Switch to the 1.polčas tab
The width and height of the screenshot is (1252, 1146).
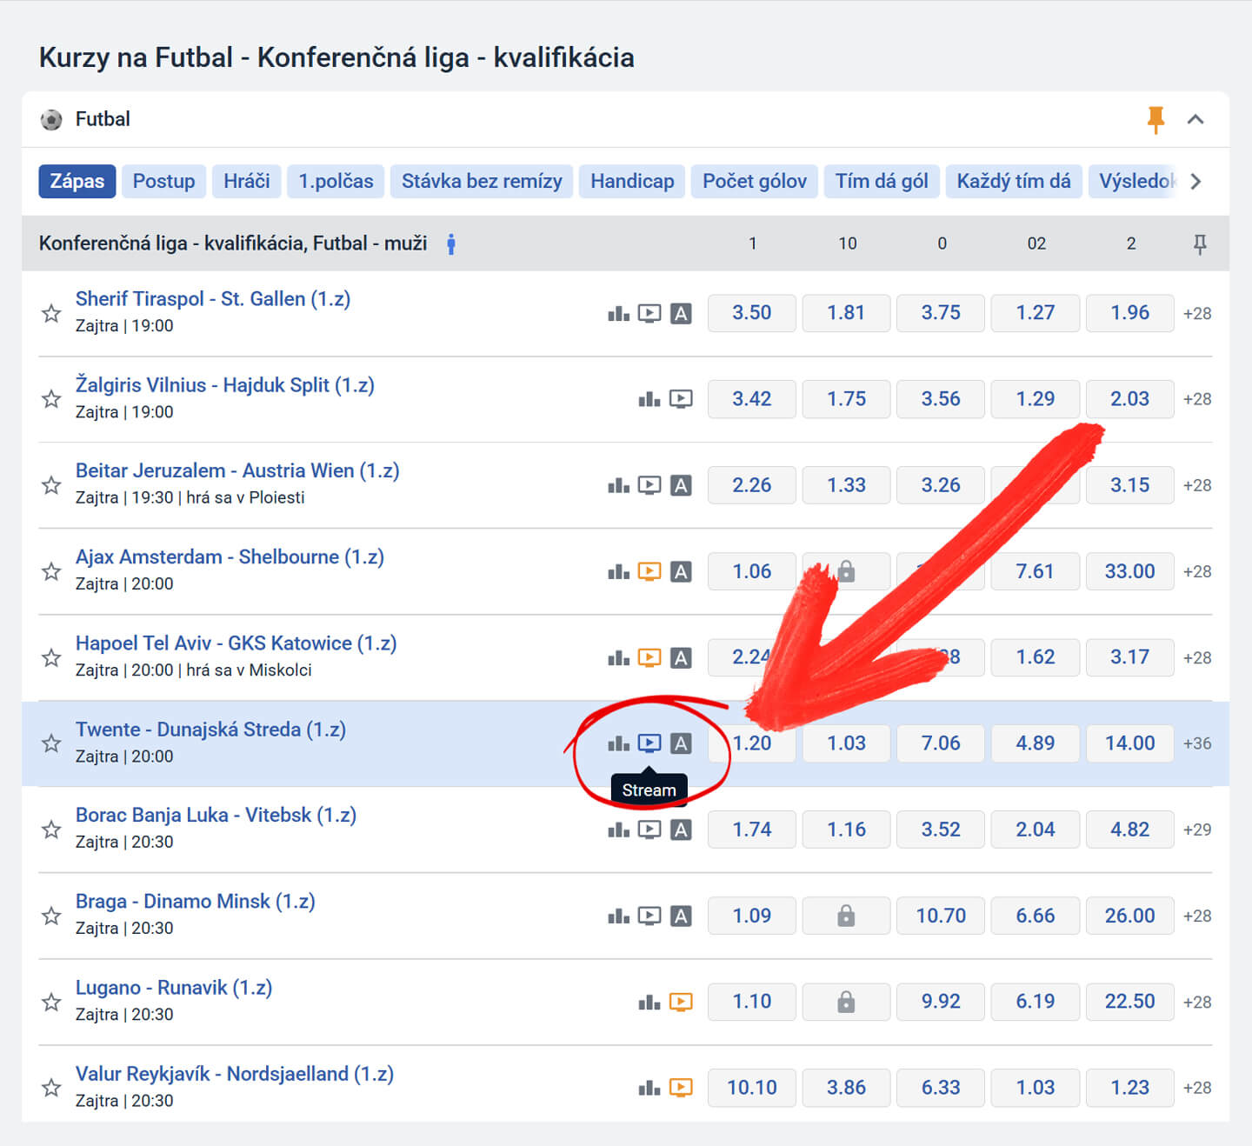pyautogui.click(x=336, y=182)
